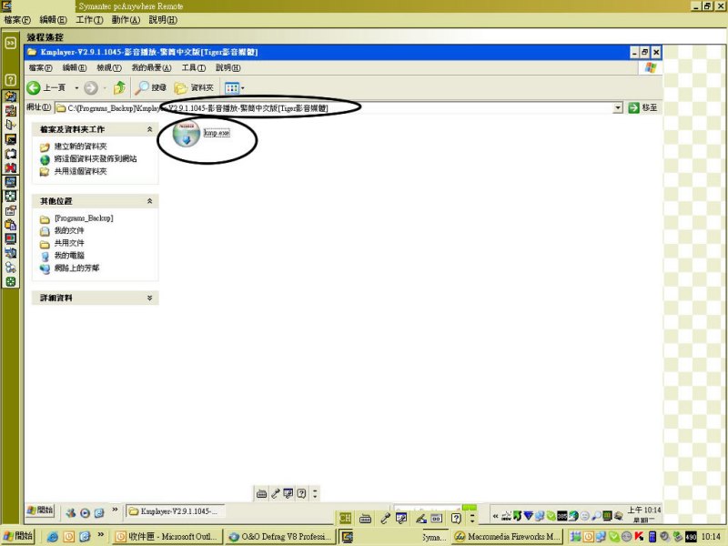Open [Programs_Backup] in other places
The image size is (728, 546).
[84, 218]
